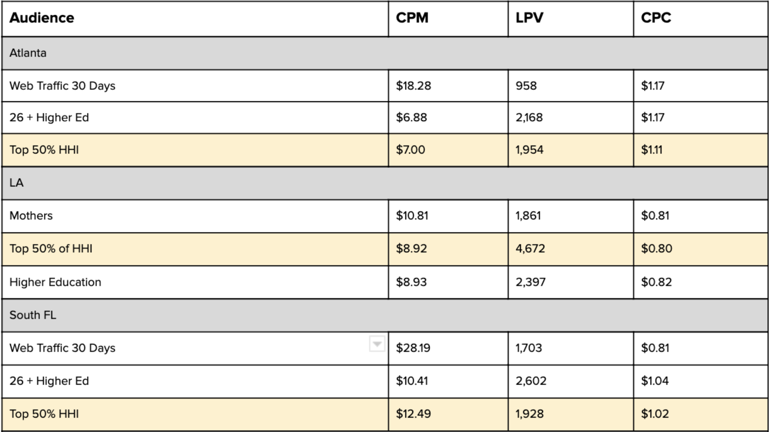Click the LA section row
The image size is (771, 432).
coord(16,183)
